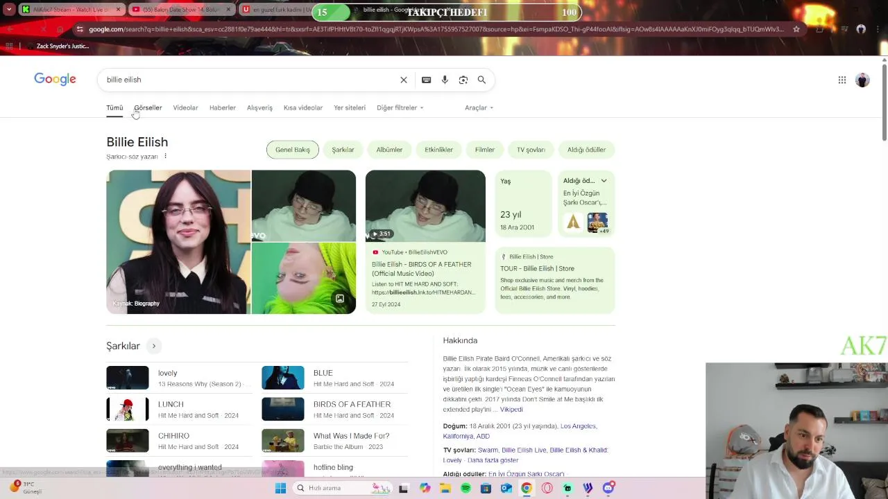
Task: Select the Aldığı ödüller chip
Action: [x=586, y=150]
